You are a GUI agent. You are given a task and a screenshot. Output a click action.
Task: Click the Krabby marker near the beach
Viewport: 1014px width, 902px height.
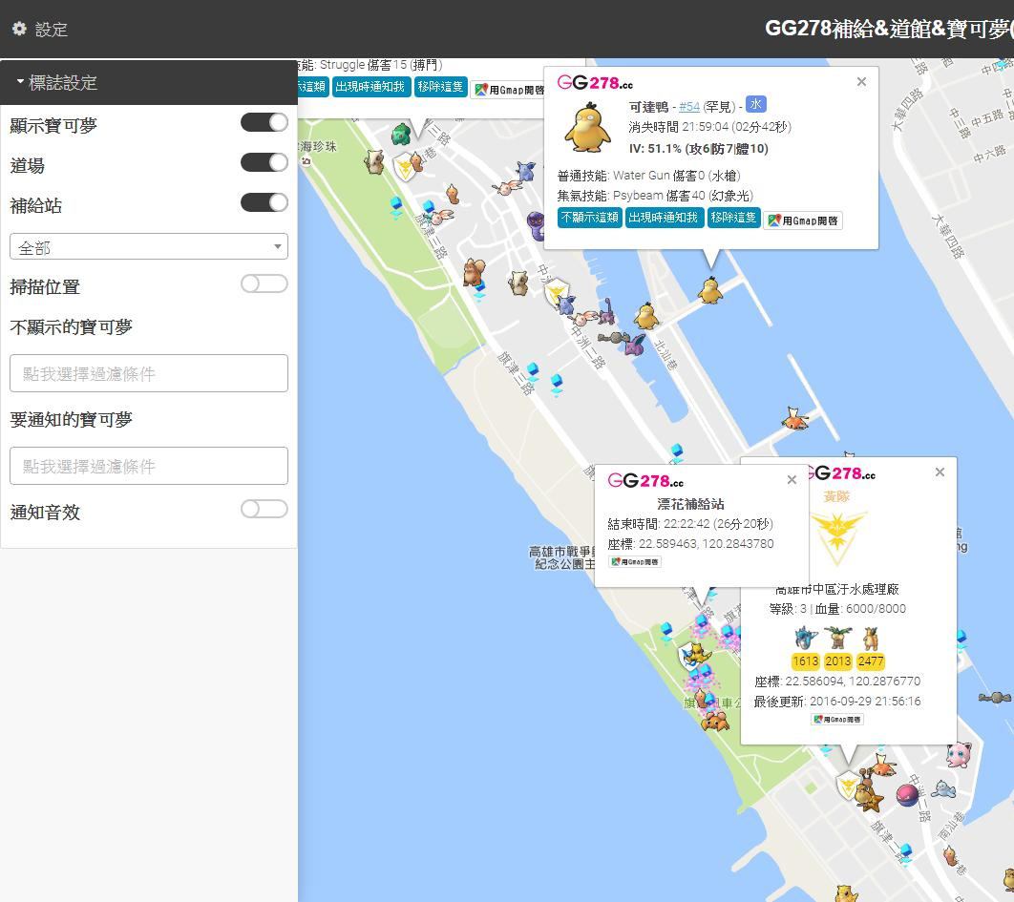click(x=716, y=721)
